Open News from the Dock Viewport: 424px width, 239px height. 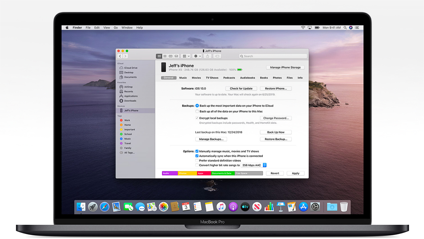(257, 207)
